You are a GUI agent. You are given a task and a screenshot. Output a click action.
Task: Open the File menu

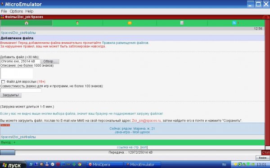4,11
